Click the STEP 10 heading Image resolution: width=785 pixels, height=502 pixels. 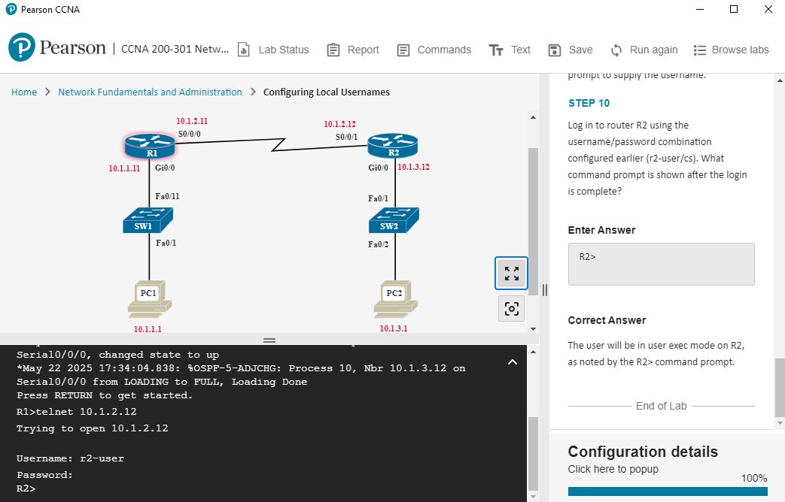tap(589, 103)
